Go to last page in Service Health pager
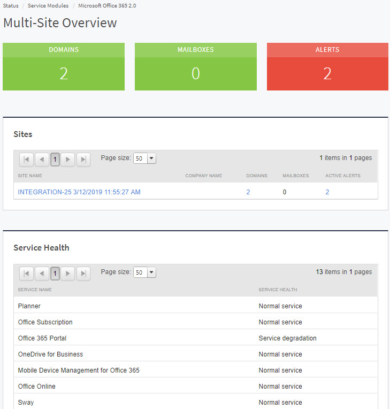390x409 pixels. [x=83, y=274]
